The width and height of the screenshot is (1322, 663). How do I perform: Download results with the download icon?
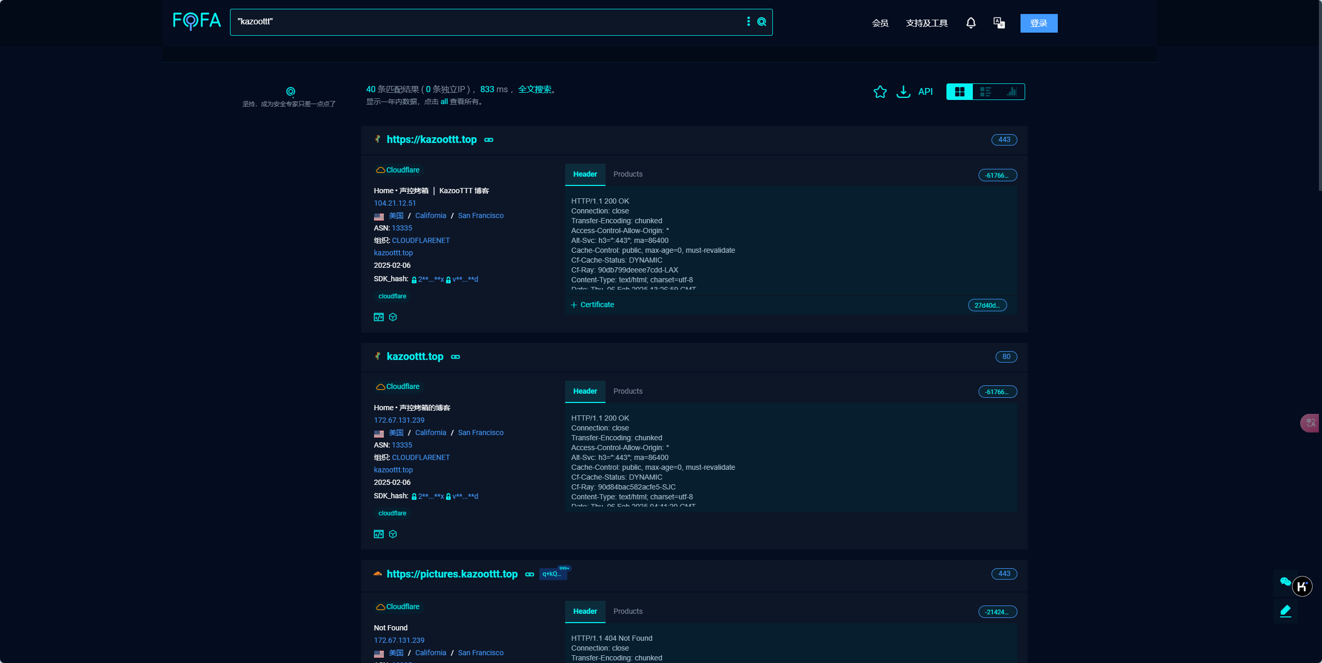point(903,92)
